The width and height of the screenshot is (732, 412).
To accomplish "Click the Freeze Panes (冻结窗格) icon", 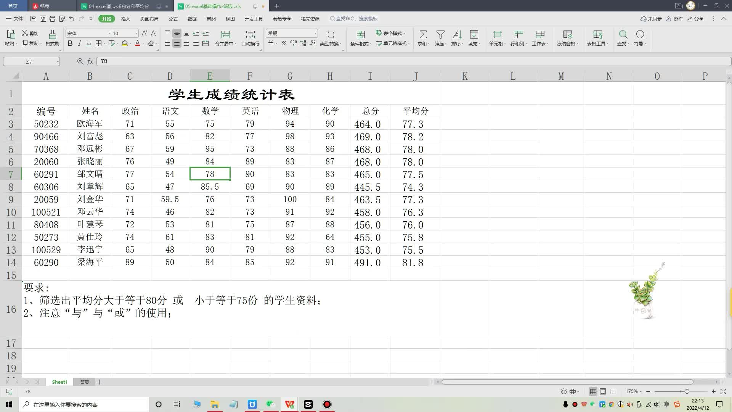I will (567, 34).
